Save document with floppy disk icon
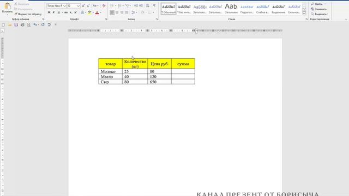 16,25
